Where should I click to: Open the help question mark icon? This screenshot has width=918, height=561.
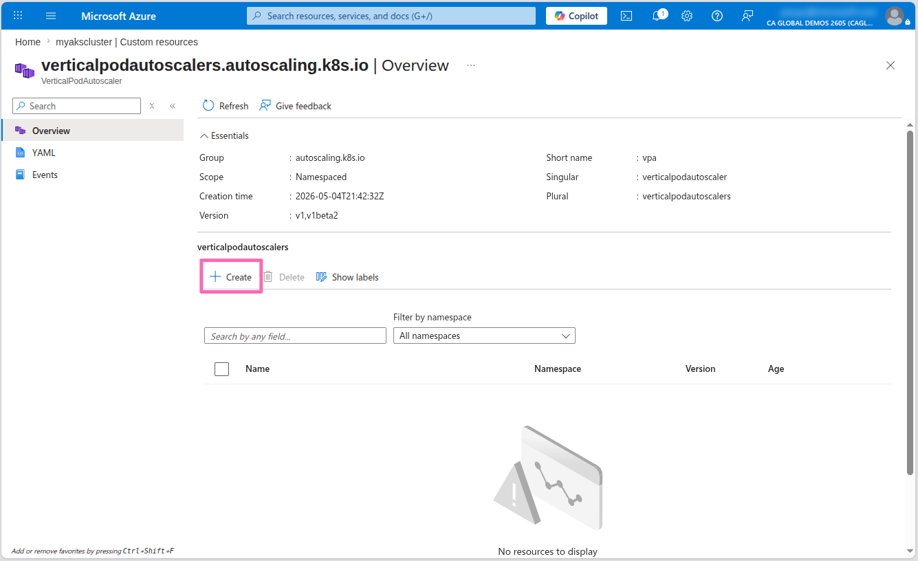pyautogui.click(x=717, y=16)
